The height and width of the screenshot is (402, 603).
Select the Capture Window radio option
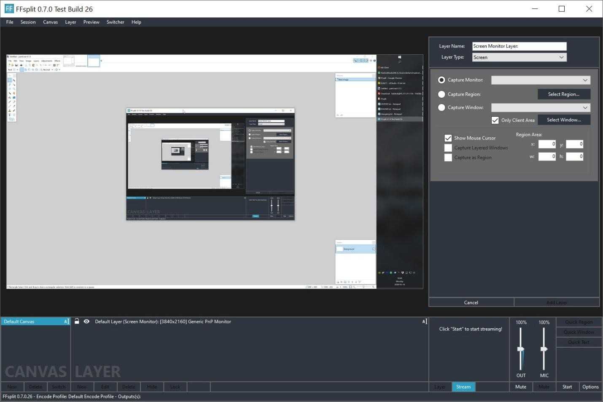point(441,107)
